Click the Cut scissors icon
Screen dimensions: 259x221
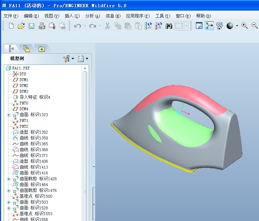(x=107, y=26)
